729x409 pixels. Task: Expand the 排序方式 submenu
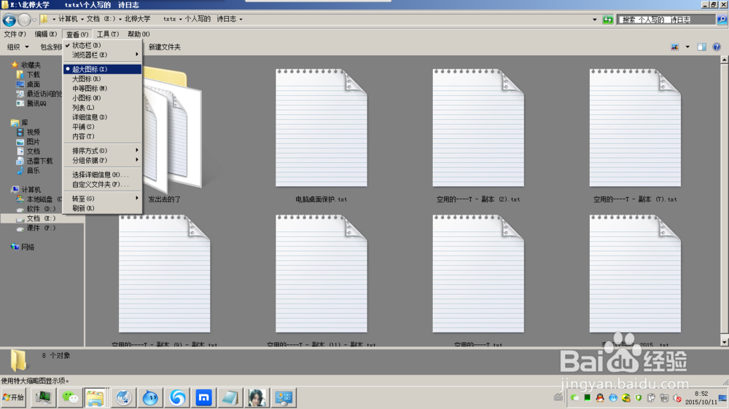point(102,151)
